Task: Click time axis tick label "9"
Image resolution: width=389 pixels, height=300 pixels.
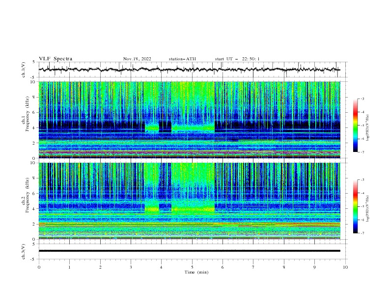Action: pos(314,267)
